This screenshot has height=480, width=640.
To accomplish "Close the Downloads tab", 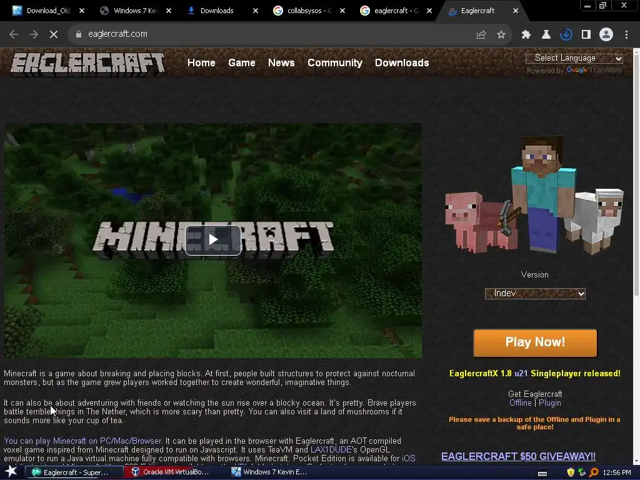I will (256, 11).
